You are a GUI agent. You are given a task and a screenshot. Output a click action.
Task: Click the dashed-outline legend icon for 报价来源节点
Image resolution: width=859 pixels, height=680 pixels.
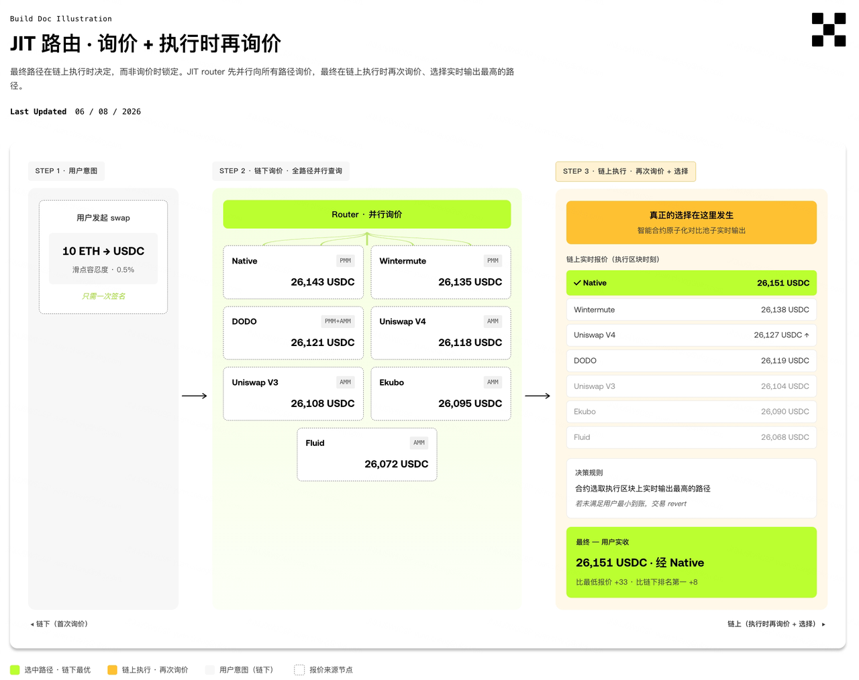tap(299, 670)
